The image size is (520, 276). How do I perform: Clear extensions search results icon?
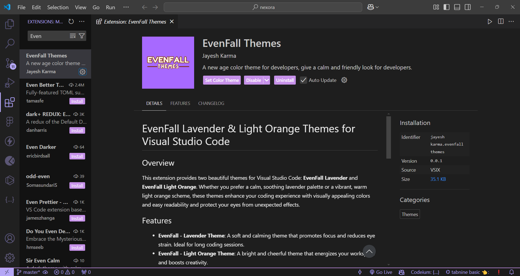tap(73, 36)
